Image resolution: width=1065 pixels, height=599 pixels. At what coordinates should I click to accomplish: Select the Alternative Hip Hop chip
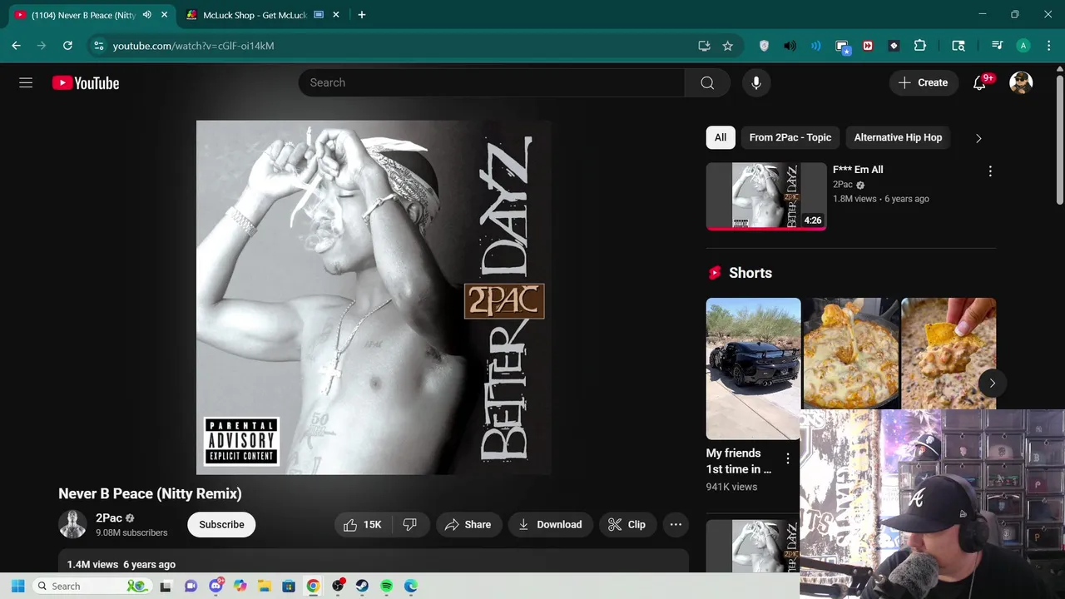point(898,137)
